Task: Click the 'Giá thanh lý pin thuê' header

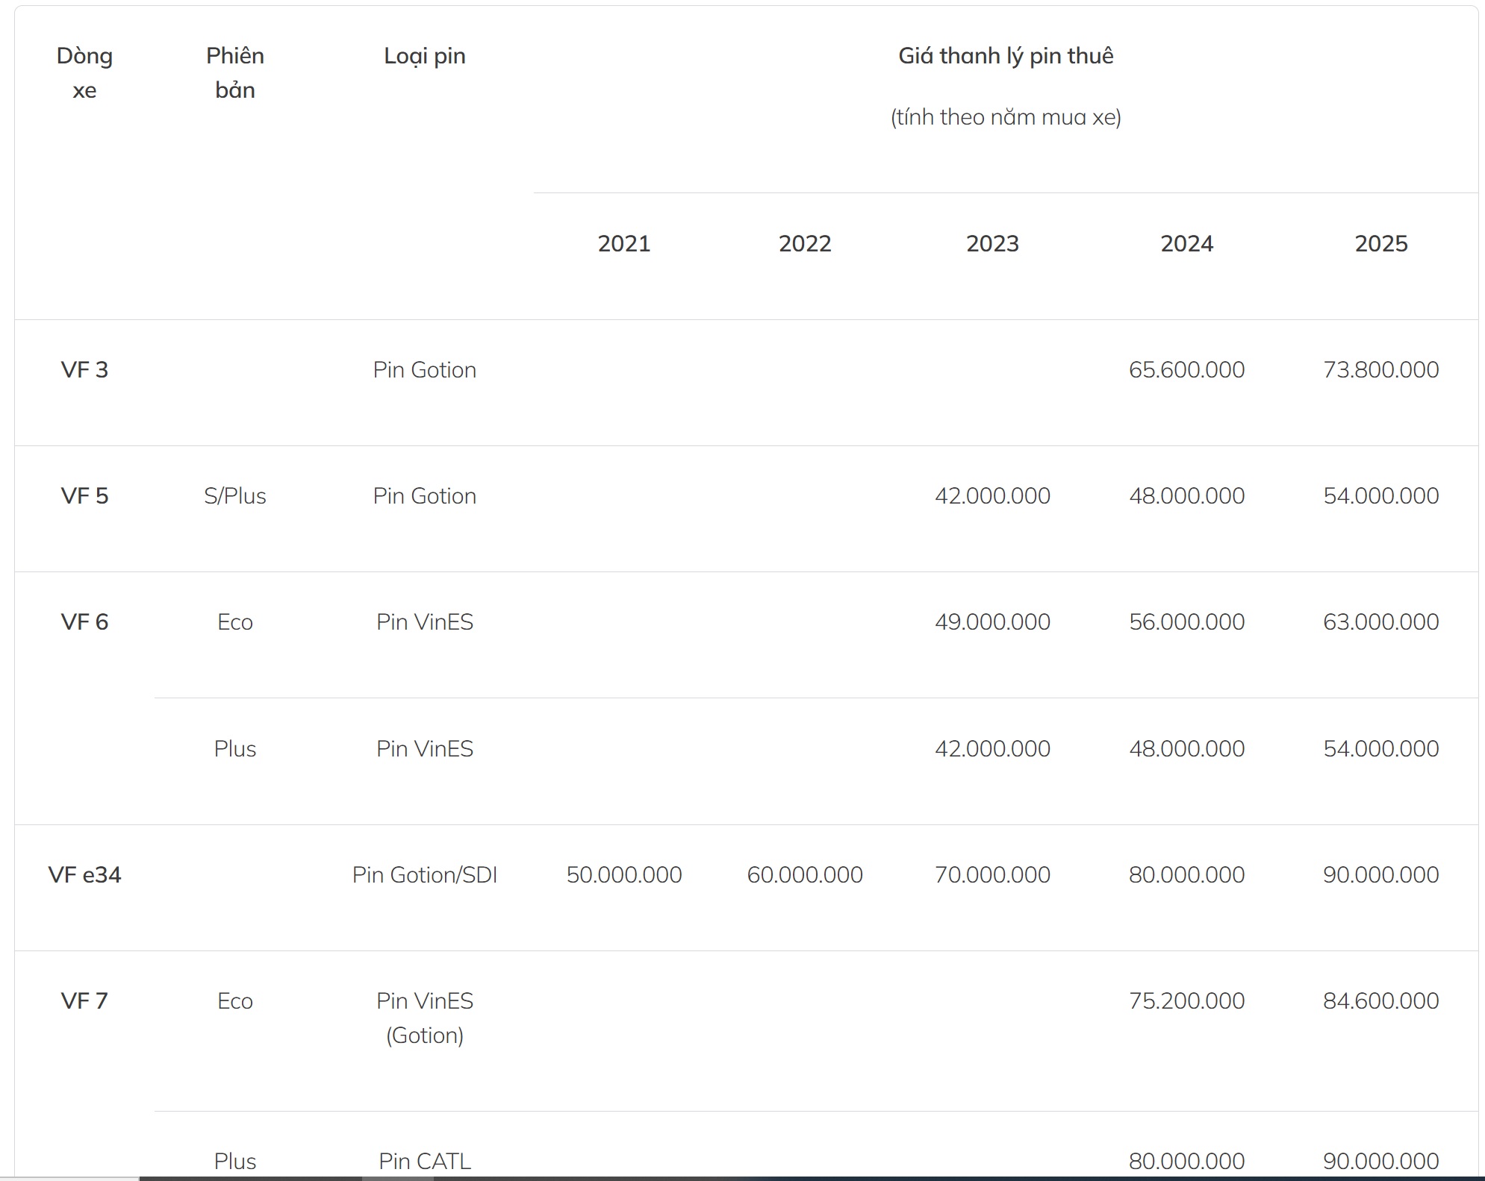Action: point(1005,56)
